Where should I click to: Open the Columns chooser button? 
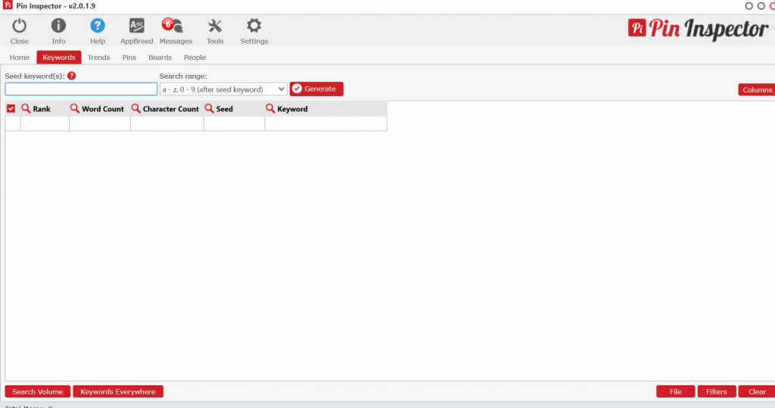757,90
